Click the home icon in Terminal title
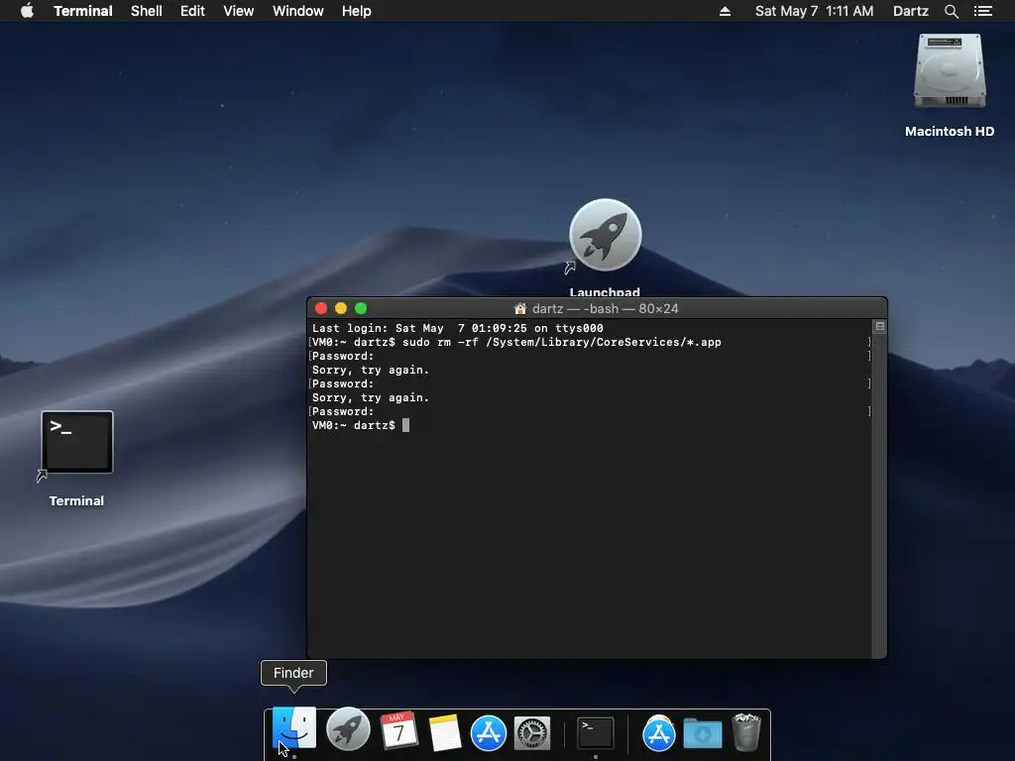This screenshot has width=1015, height=761. 519,309
